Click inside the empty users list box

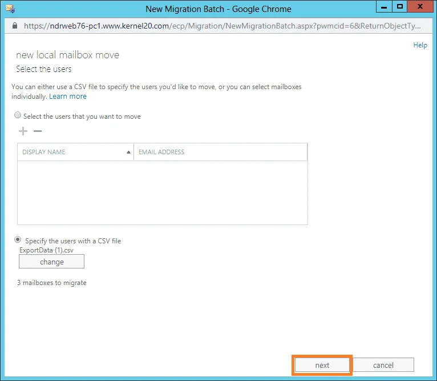(x=163, y=192)
